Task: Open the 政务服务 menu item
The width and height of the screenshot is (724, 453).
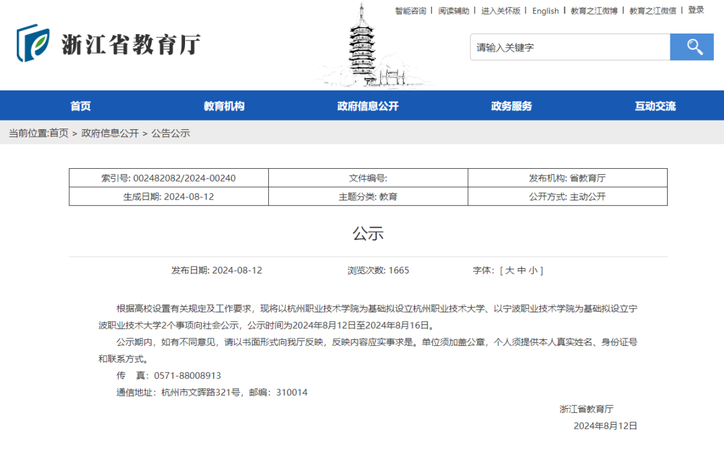Action: 510,105
